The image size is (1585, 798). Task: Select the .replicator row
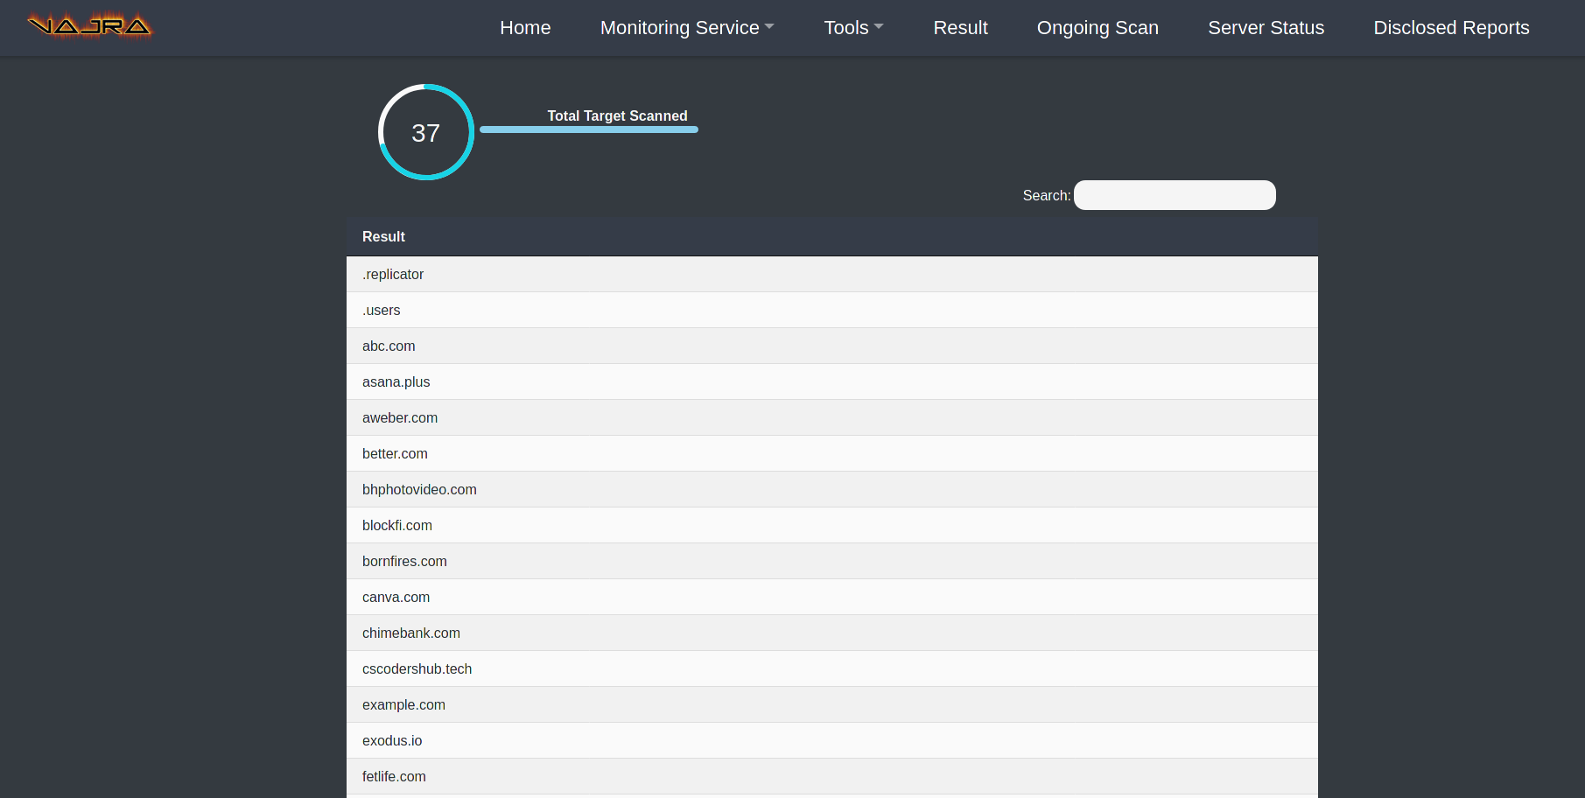(x=832, y=274)
